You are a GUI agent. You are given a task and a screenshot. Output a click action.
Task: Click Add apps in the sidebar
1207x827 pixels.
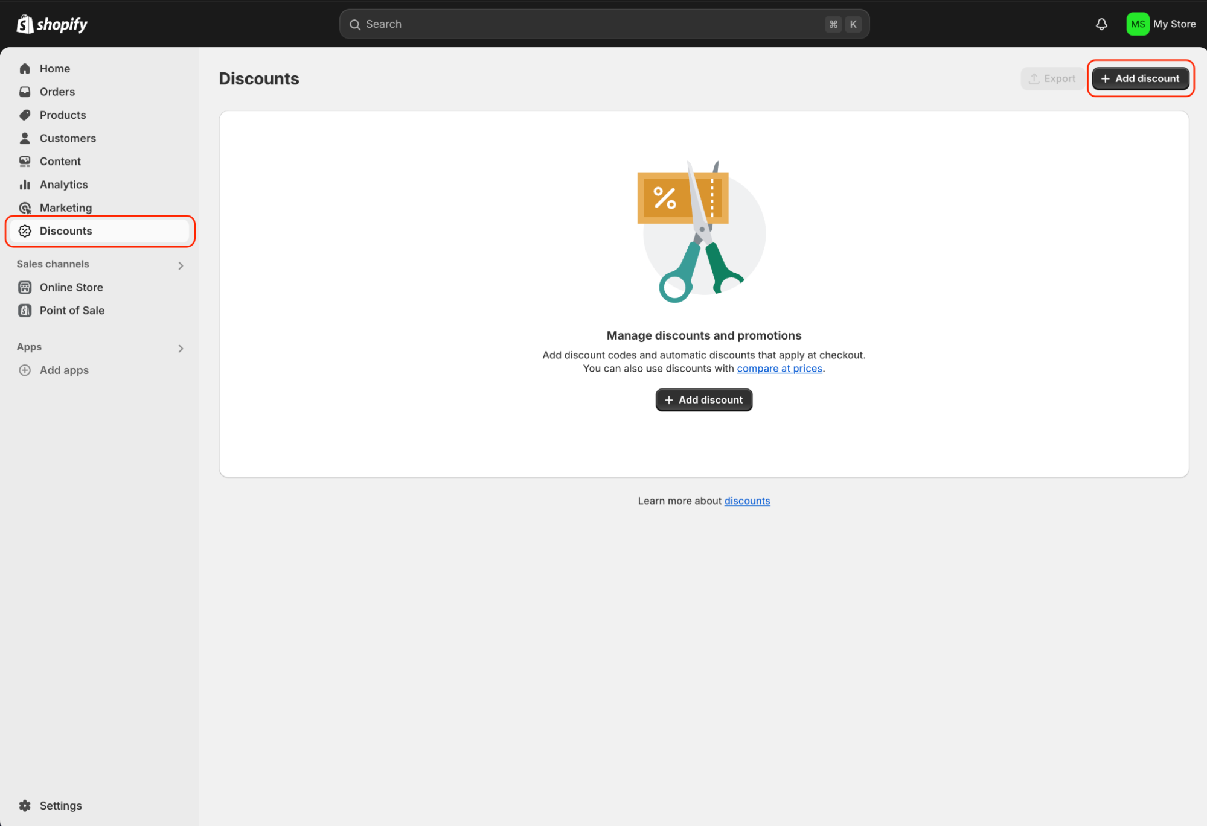63,370
